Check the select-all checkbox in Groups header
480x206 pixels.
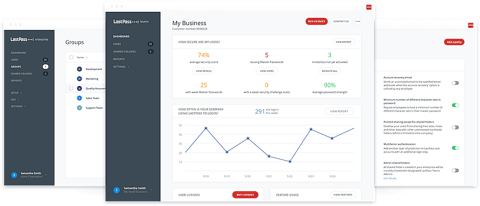coord(71,57)
